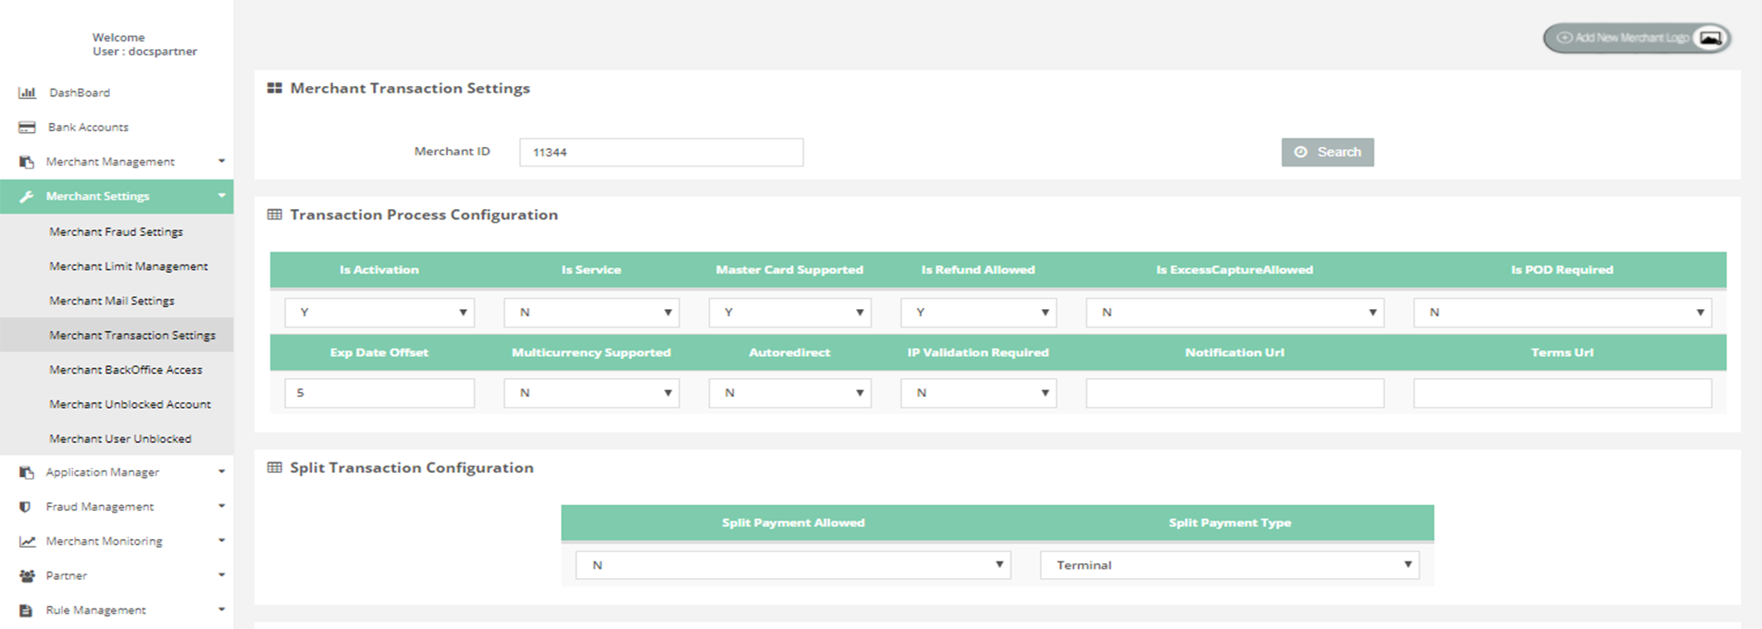Click the Merchant ID input field
Viewport: 1762px width, 629px height.
(x=661, y=153)
